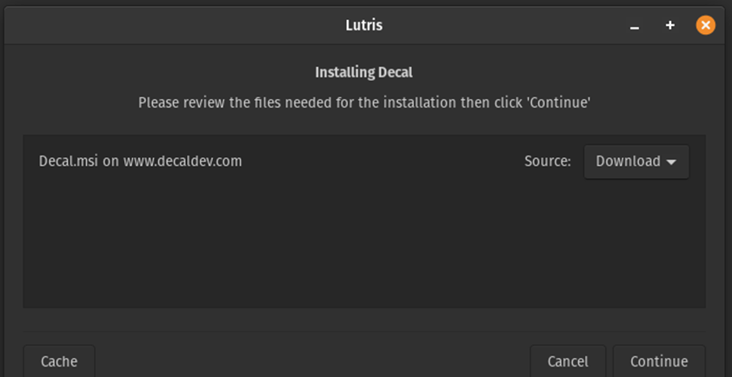Maximize the Lutris window with plus icon

point(670,26)
